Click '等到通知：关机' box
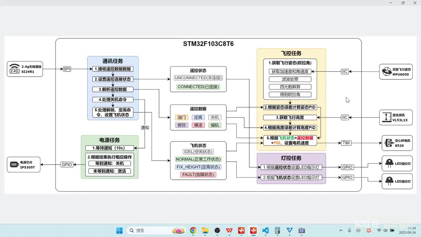Screen dimensions: 421x237 (110, 164)
